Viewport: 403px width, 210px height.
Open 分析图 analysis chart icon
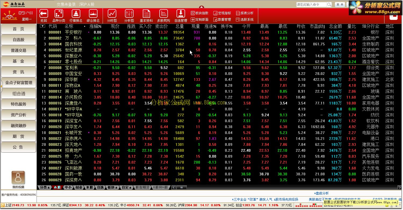pos(129,13)
